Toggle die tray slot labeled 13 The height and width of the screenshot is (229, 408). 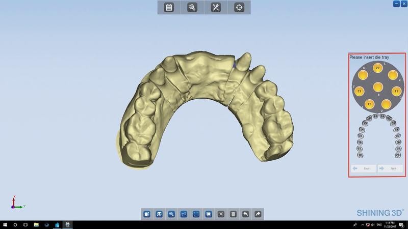(396, 91)
